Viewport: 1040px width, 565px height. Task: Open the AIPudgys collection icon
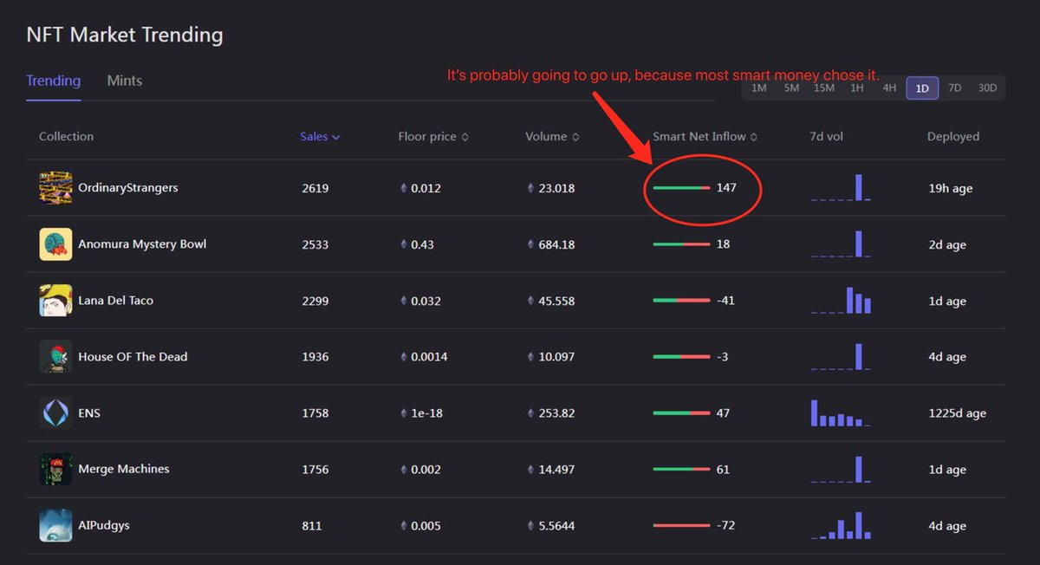tap(55, 526)
